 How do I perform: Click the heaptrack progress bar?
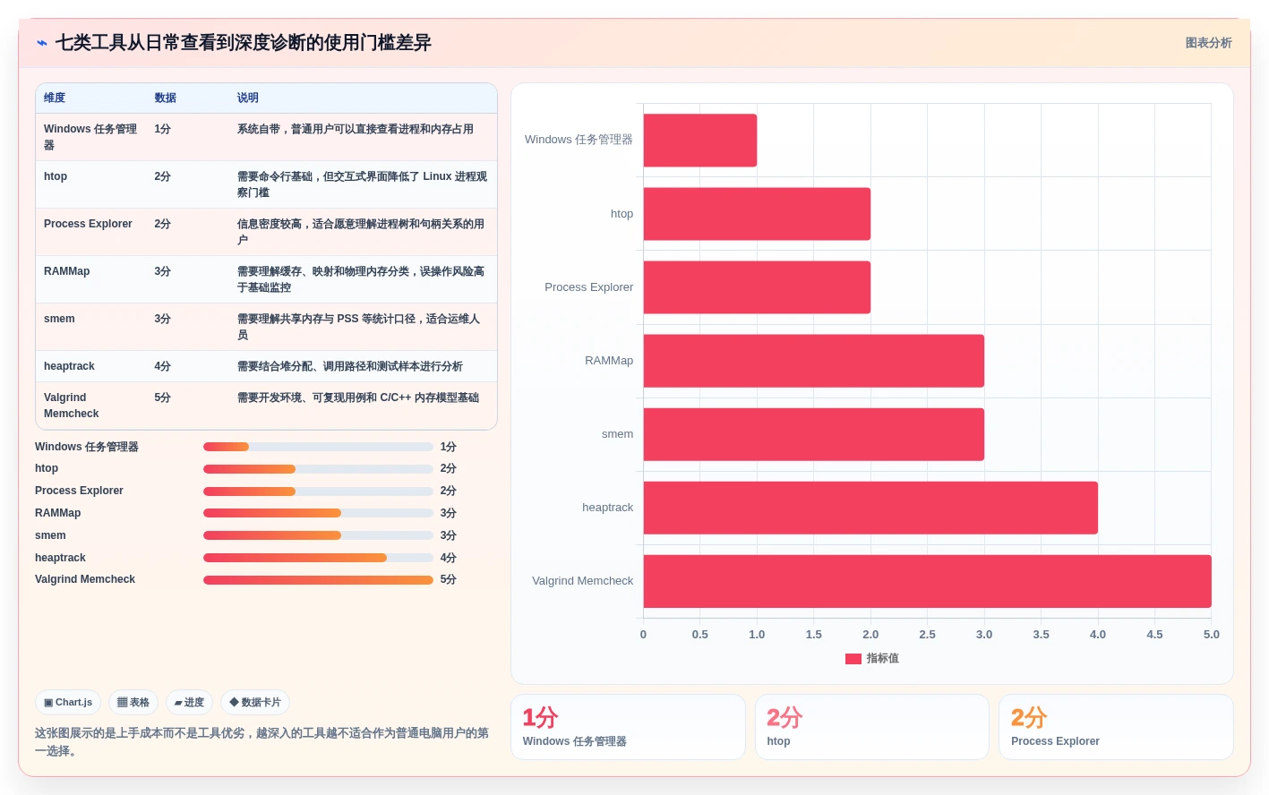pyautogui.click(x=318, y=558)
